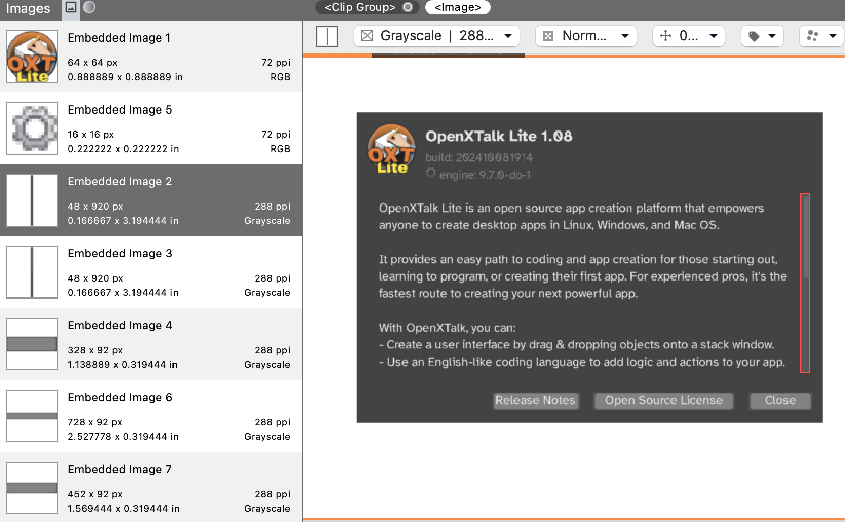Click the 'Embedded Image 4' name
845x522 pixels.
pos(120,326)
